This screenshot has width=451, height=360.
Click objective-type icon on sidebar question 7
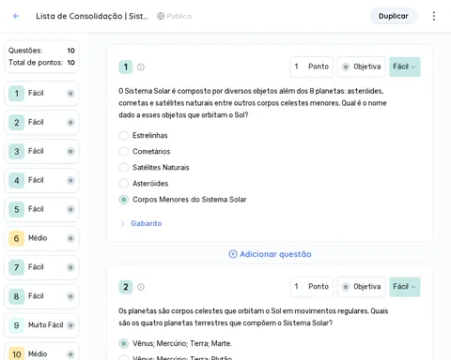(x=70, y=267)
